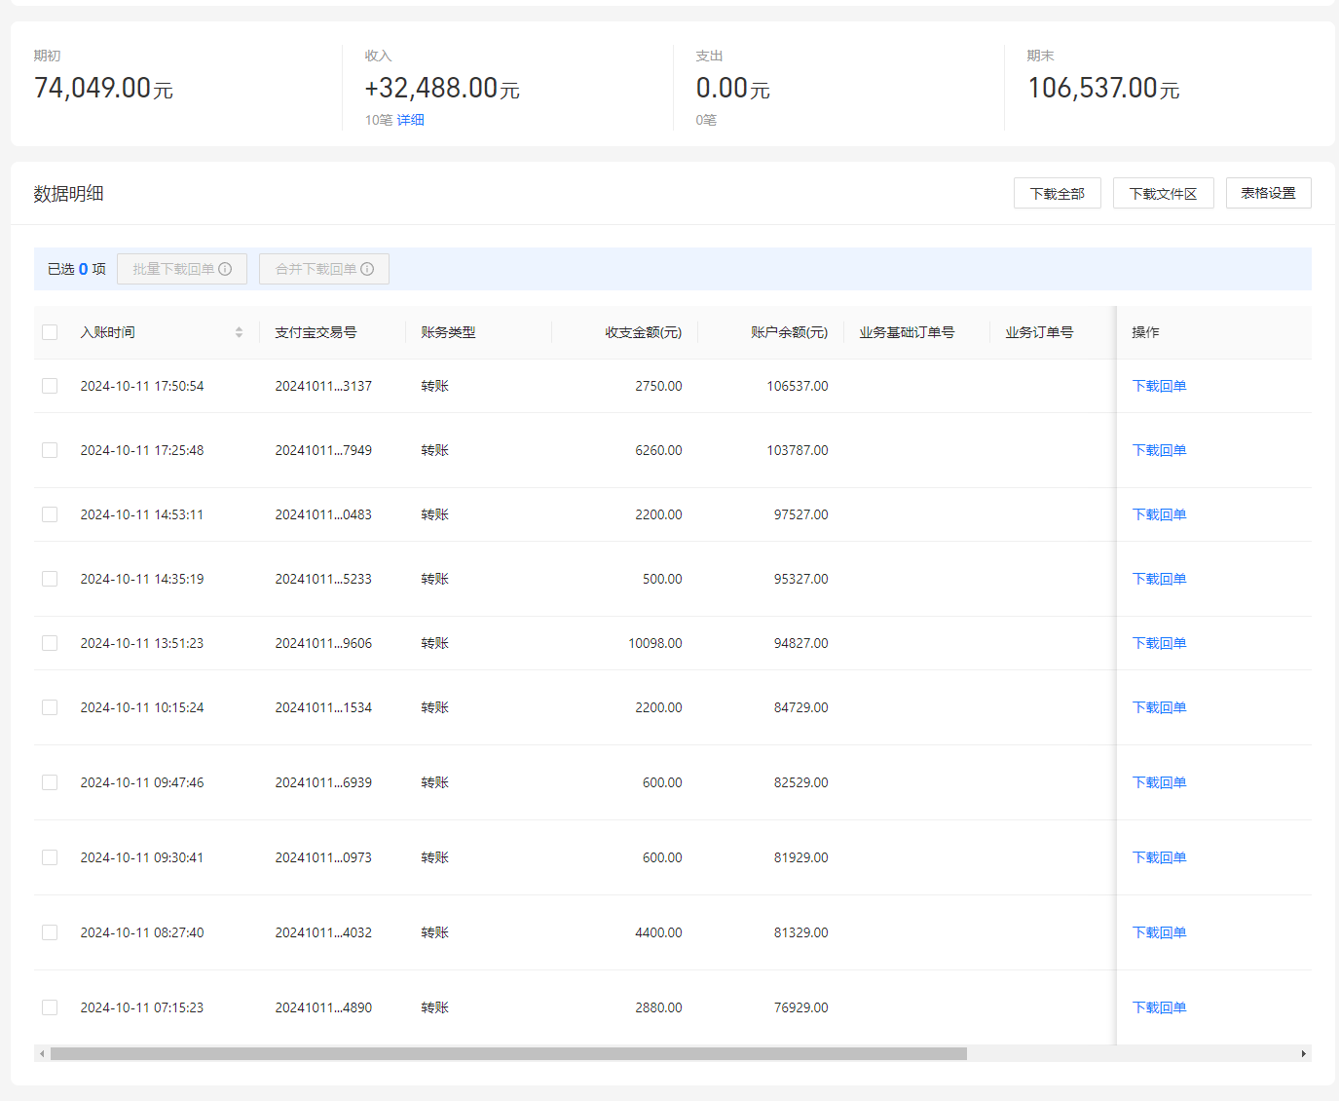Click the 批量下载回单 button

click(182, 269)
